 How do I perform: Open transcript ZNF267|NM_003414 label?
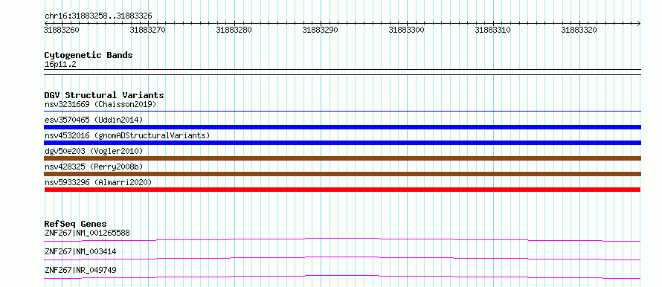pyautogui.click(x=80, y=252)
